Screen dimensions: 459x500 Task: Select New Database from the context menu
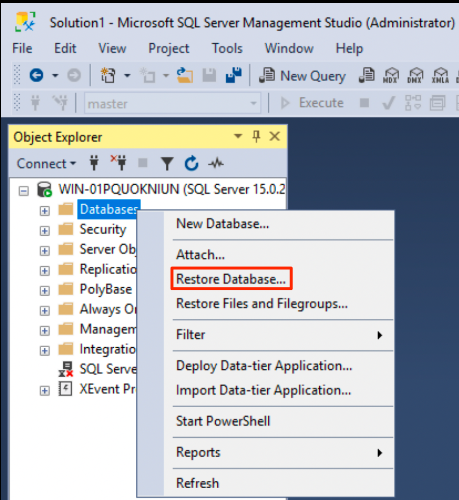point(222,223)
